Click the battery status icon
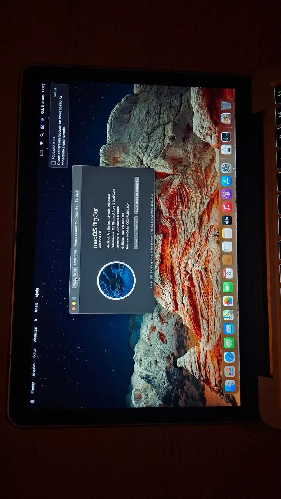 point(41,153)
